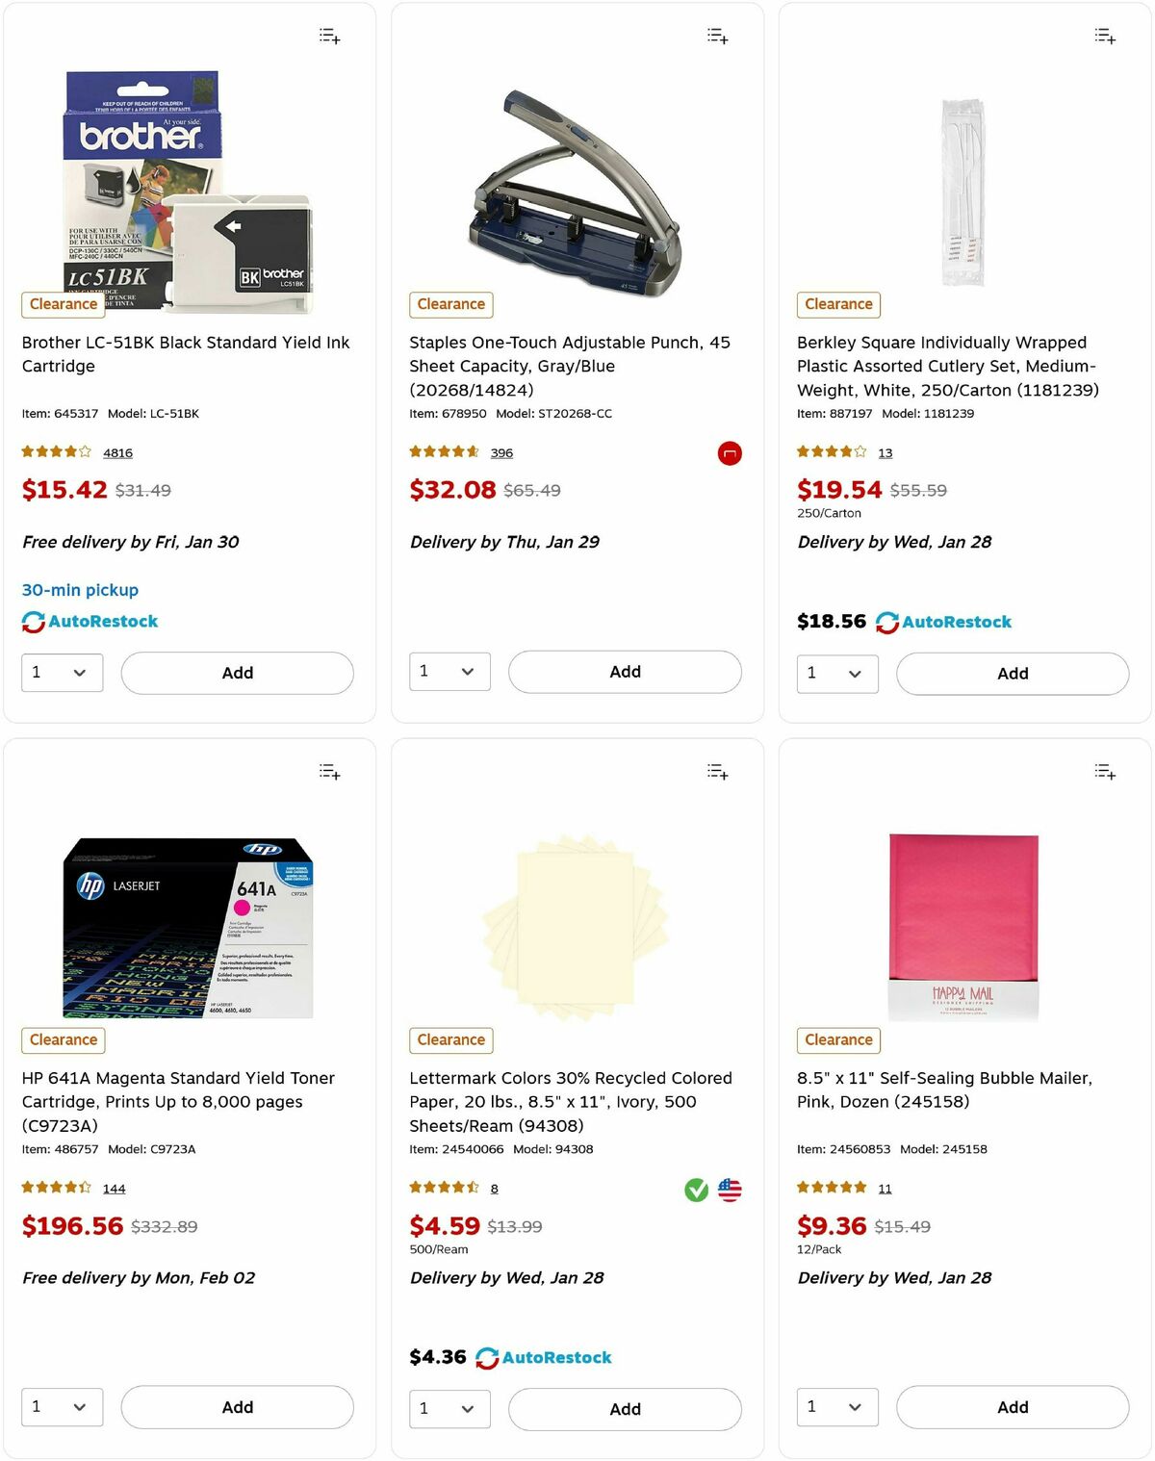1155x1461 pixels.
Task: Open the 4816 reviews link for Brother cartridge
Action: click(x=117, y=452)
